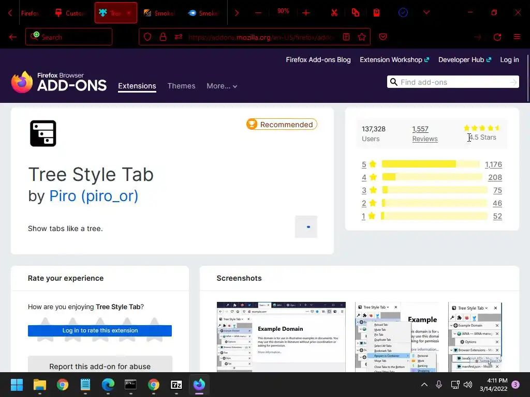Click the 3-star rating bar
This screenshot has height=397, width=530.
pos(435,190)
